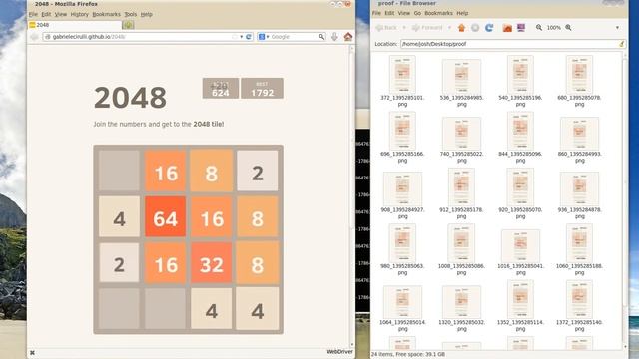Open the search engine selector in Firefox
Screen dimensions: 639x359
pos(264,37)
